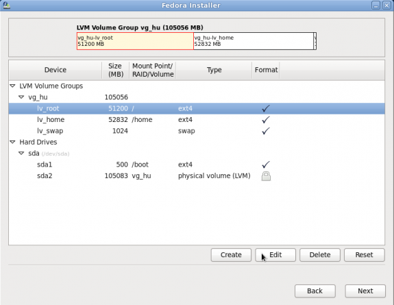Sort by the Device column header
394x305 pixels.
[x=56, y=70]
